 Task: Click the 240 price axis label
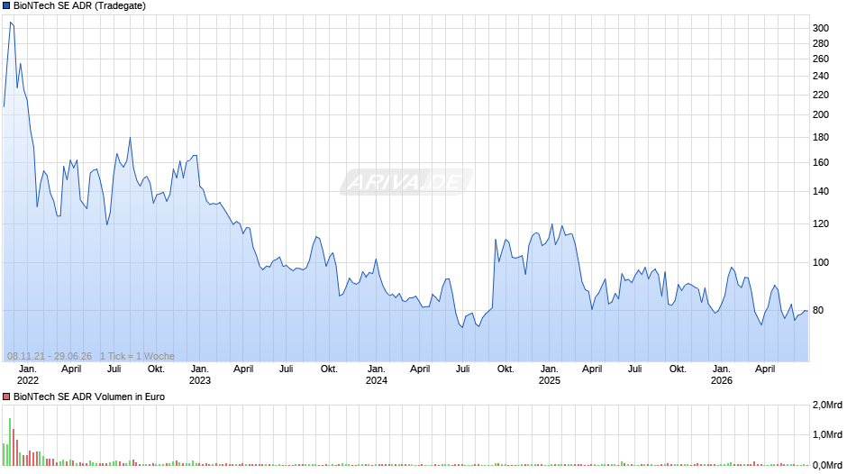[x=821, y=77]
